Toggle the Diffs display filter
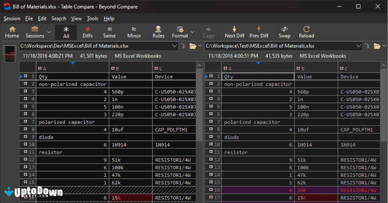This screenshot has width=388, height=203. tap(87, 32)
